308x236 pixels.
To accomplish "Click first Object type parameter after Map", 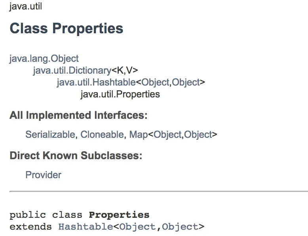I will pyautogui.click(x=167, y=135).
